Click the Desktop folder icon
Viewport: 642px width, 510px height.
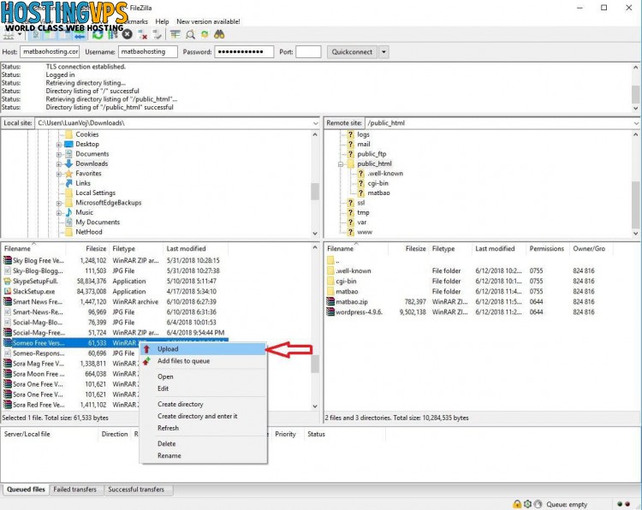point(68,144)
